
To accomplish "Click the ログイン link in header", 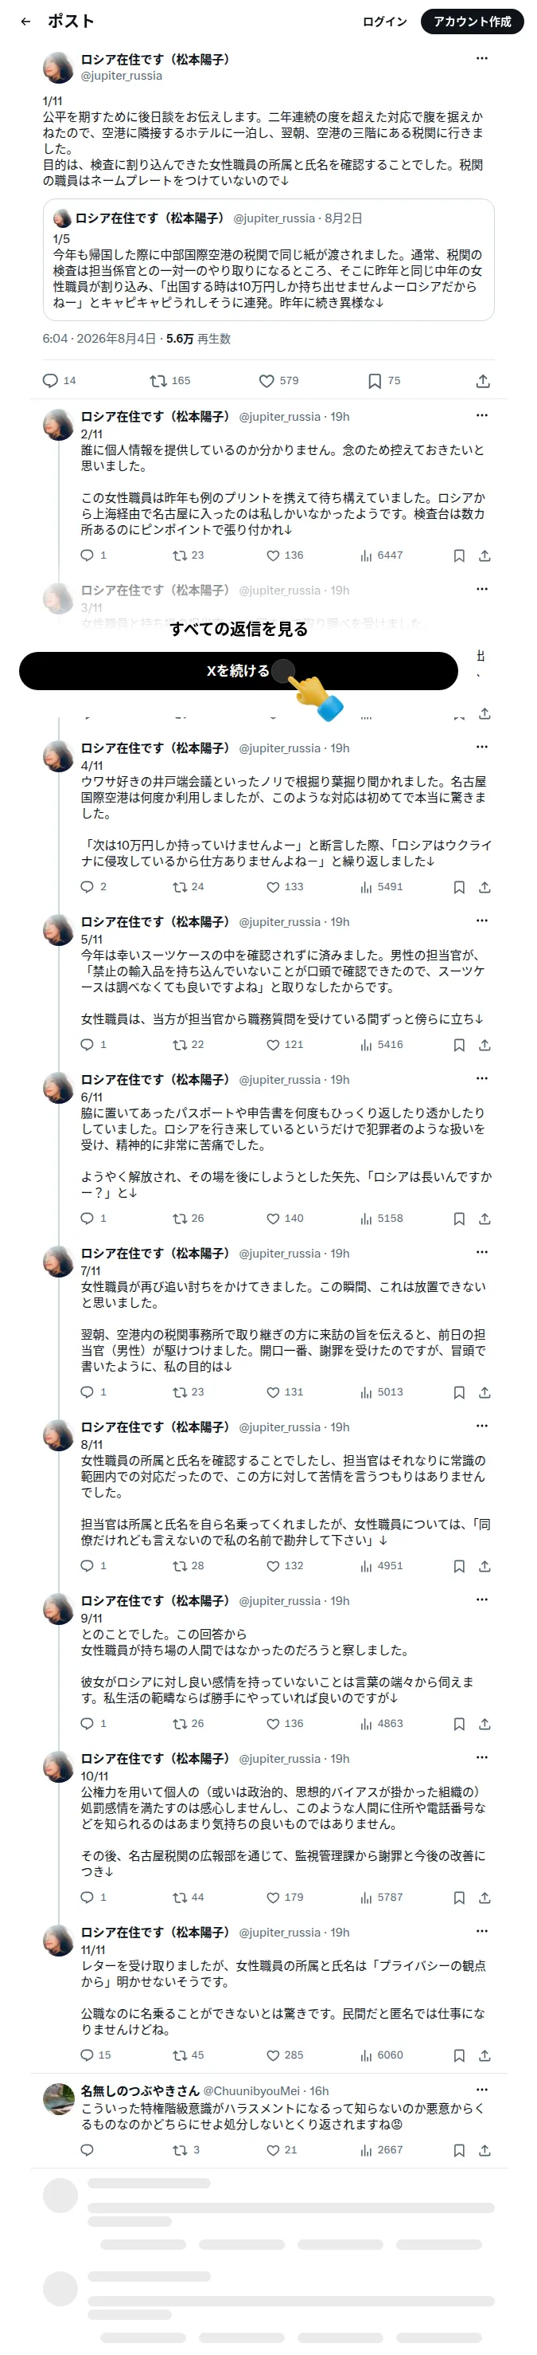I will click(x=384, y=22).
